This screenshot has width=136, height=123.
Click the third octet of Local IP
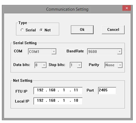(64, 100)
